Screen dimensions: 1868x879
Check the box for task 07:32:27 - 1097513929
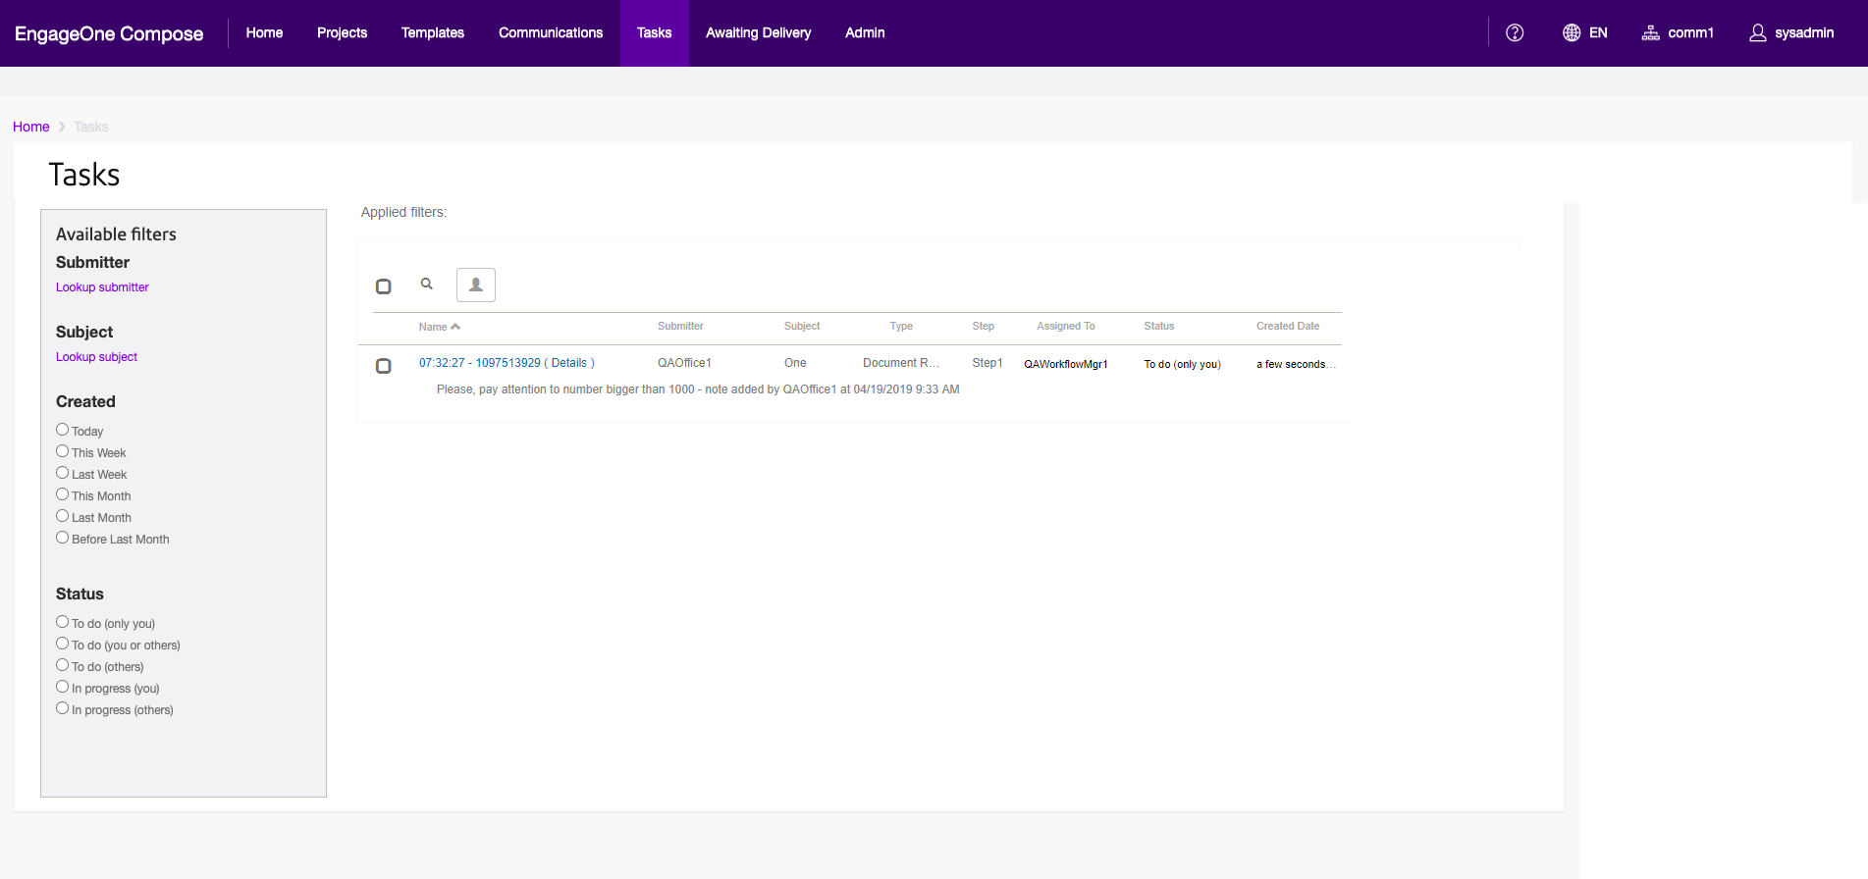pos(384,366)
